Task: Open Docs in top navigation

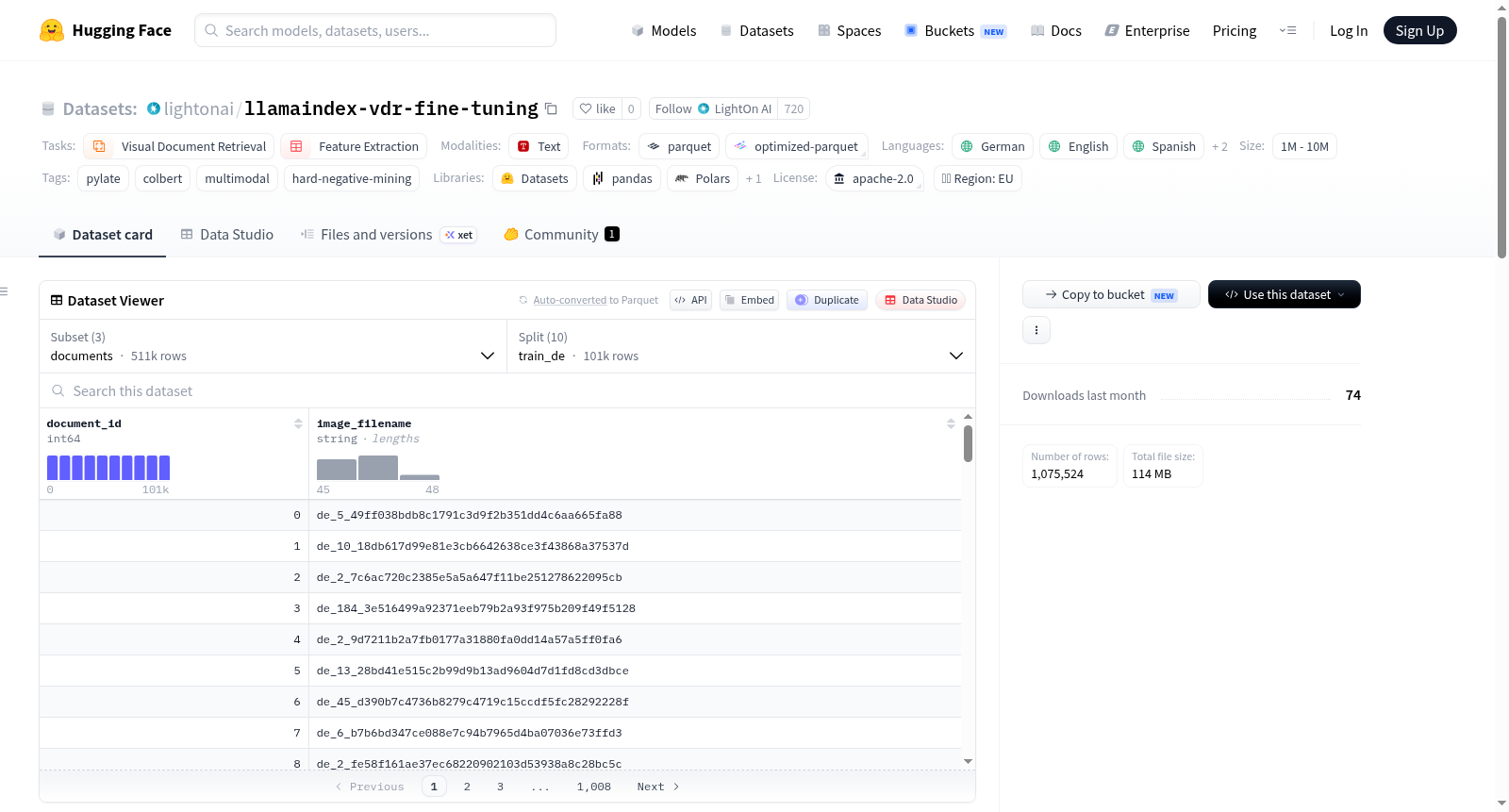Action: coord(1056,30)
